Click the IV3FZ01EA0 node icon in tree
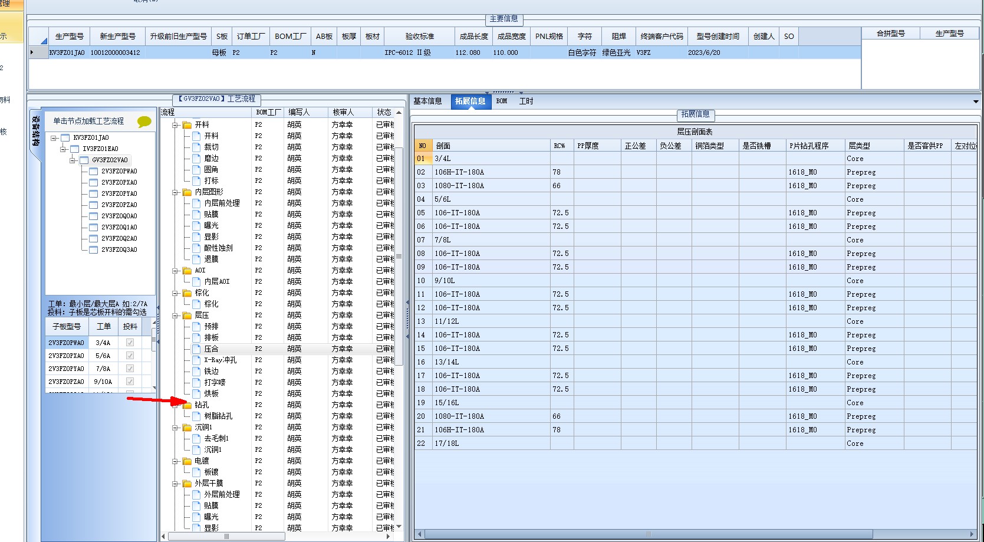 (x=74, y=149)
